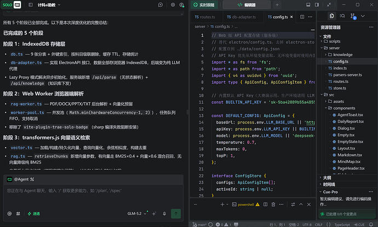The width and height of the screenshot is (378, 227).
Task: Close the config.ts tab
Action: (x=291, y=17)
